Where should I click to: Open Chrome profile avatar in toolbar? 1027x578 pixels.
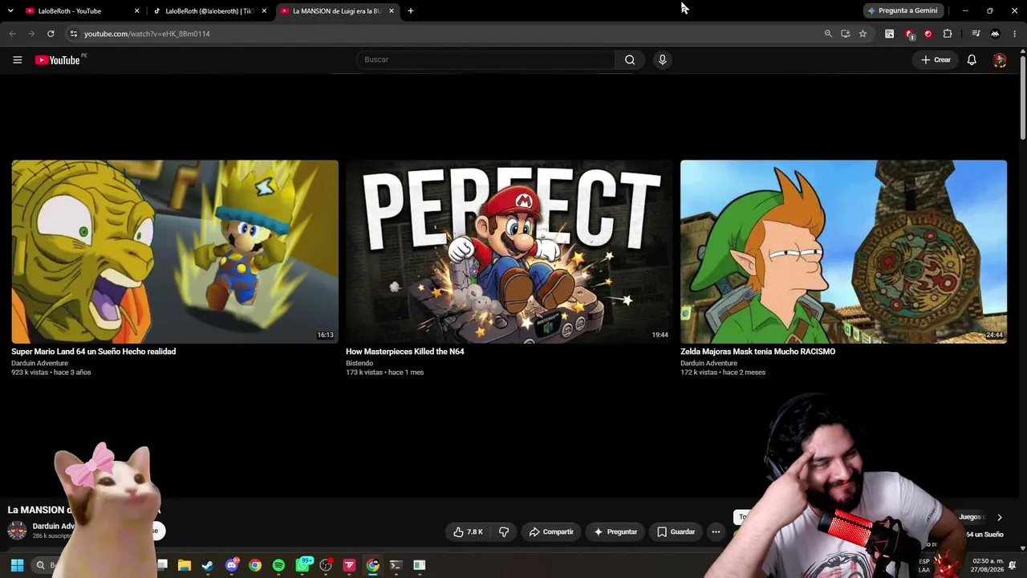(995, 34)
